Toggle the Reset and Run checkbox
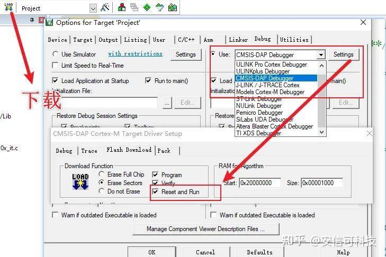This screenshot has height=257, width=386. 155,191
